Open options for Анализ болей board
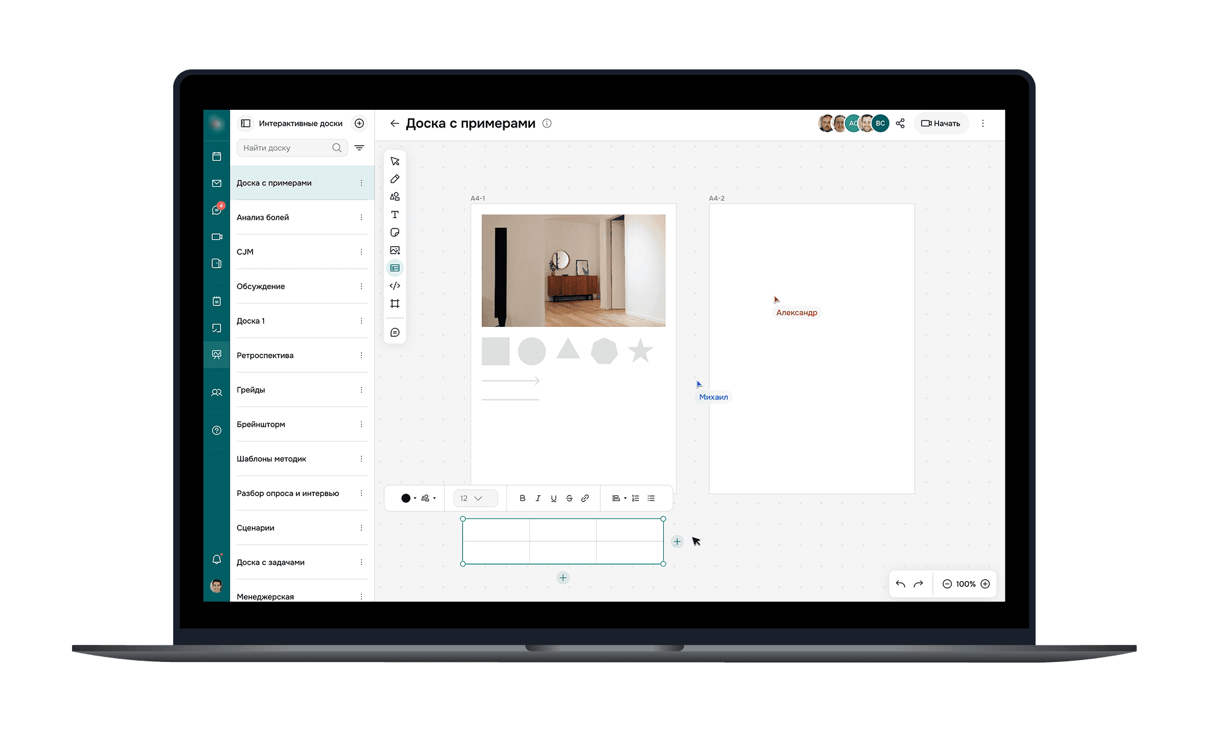Viewport: 1209px width, 732px height. coord(361,218)
